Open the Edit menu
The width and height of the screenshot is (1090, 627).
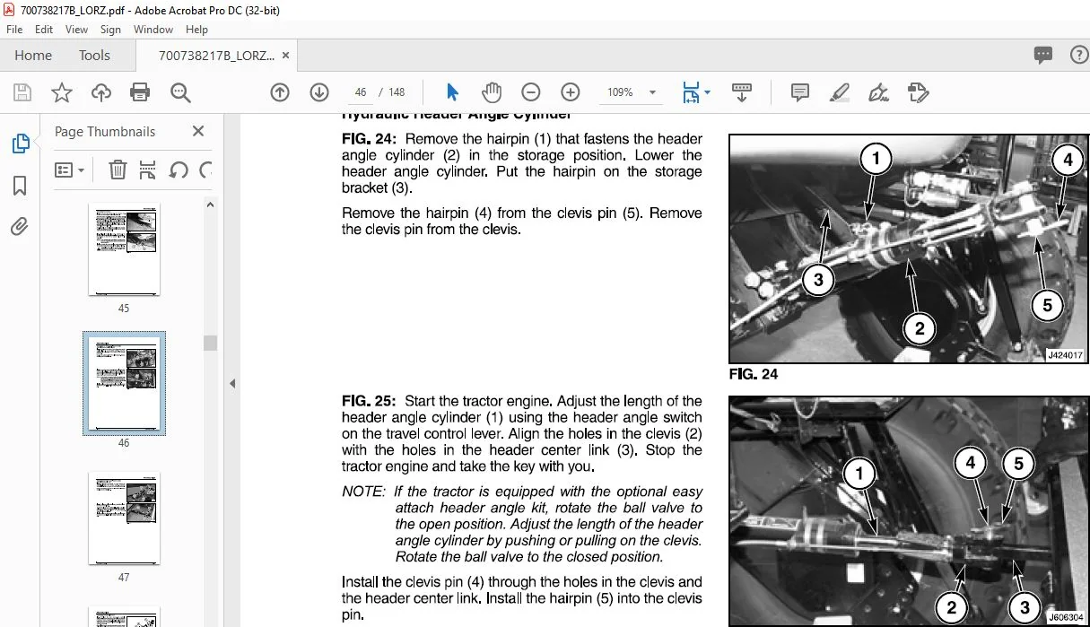tap(44, 30)
